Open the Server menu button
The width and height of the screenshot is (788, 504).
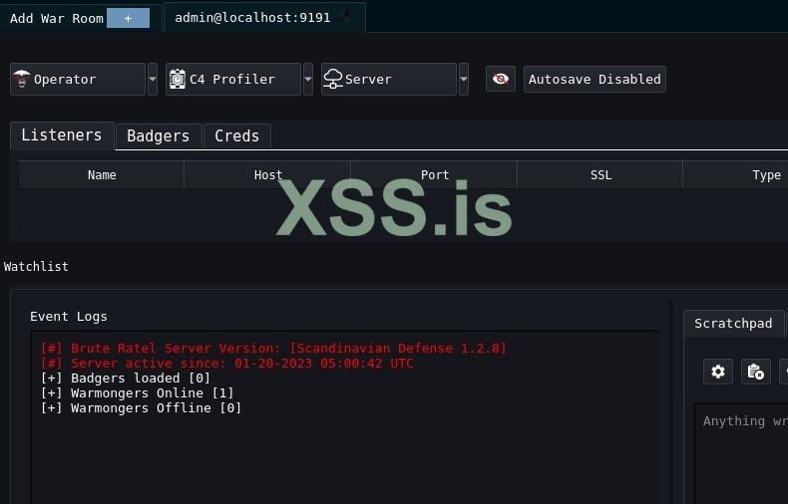click(x=388, y=80)
